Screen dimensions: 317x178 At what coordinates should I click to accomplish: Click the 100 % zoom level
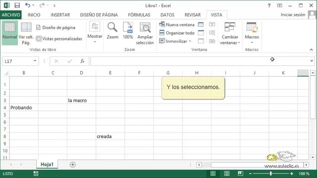click(x=304, y=174)
